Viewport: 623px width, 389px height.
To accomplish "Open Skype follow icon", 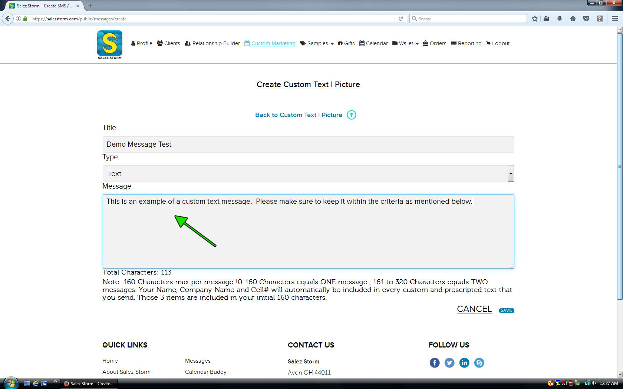I will coord(479,363).
